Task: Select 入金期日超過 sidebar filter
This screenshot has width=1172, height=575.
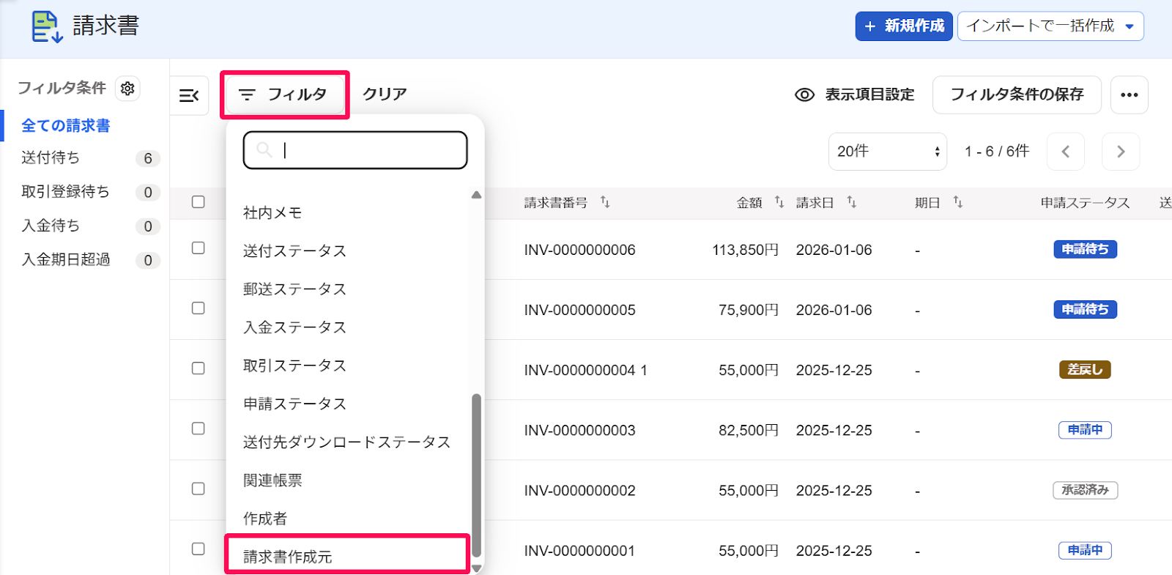Action: click(66, 259)
